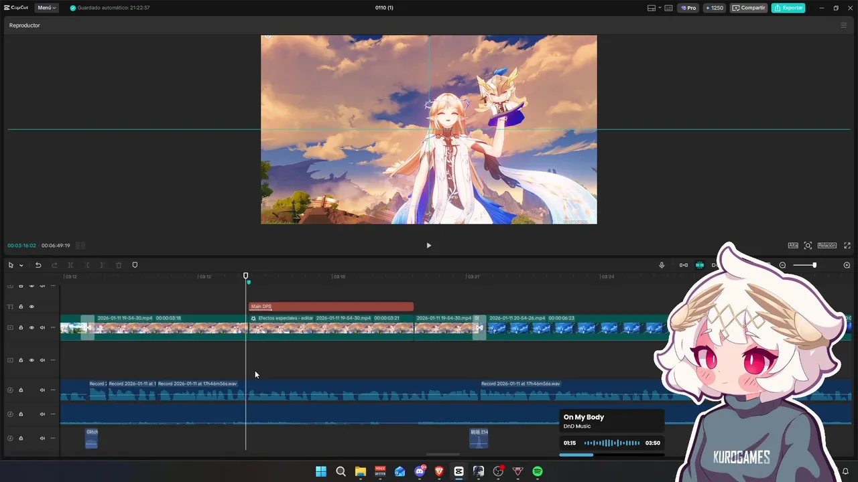858x482 pixels.
Task: Open Spotify from the taskbar
Action: click(538, 471)
